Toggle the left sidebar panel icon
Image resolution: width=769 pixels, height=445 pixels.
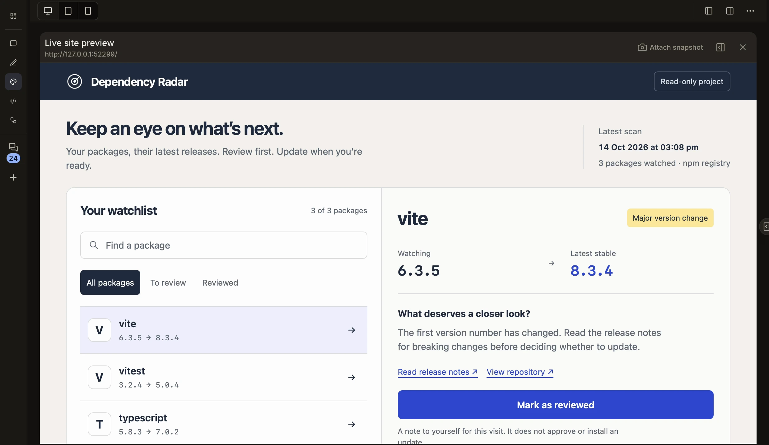[709, 11]
